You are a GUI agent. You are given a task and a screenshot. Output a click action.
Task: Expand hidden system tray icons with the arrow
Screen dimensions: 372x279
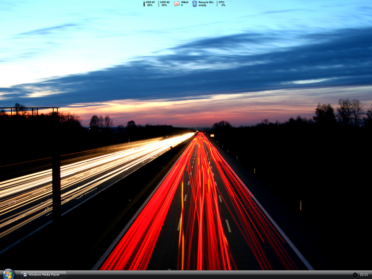pos(355,275)
